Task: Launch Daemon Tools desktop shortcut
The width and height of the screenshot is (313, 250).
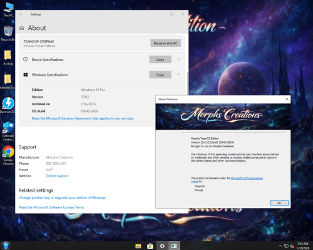Action: [8, 105]
